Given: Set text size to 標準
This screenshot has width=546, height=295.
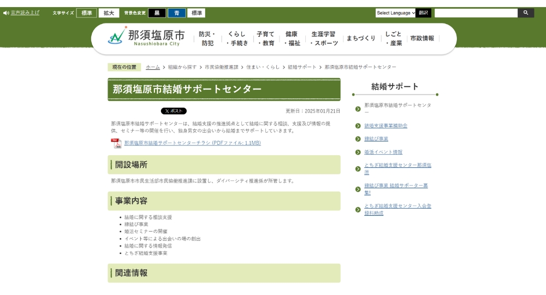Looking at the screenshot, I should 86,13.
